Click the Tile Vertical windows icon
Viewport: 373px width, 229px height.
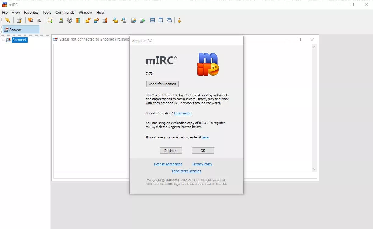(161, 20)
